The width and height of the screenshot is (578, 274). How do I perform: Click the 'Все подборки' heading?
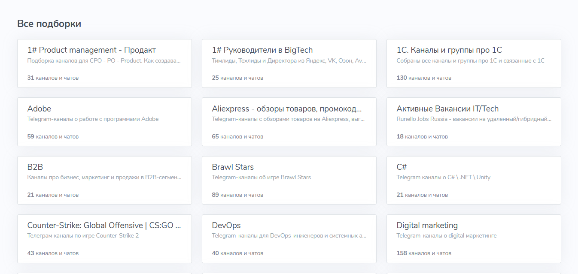[49, 24]
